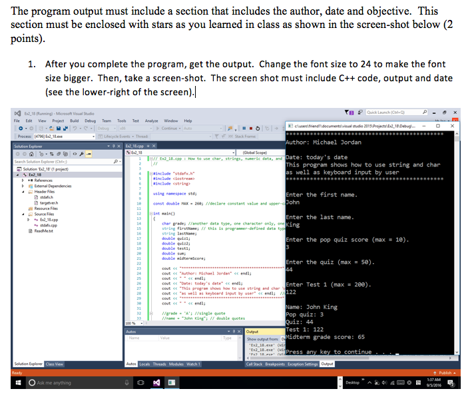Click the Task View taskbar icon
Screen dimensions: 472x395
(140, 382)
